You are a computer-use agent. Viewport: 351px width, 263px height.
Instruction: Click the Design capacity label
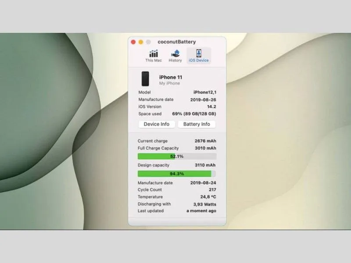153,165
